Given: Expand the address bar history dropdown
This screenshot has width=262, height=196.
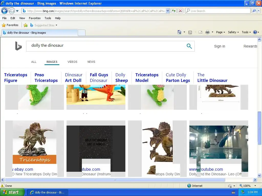Looking at the screenshot, I should click(168, 11).
